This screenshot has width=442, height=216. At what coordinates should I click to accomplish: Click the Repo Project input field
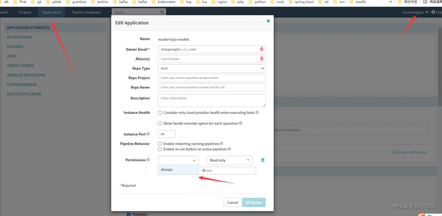(x=212, y=78)
